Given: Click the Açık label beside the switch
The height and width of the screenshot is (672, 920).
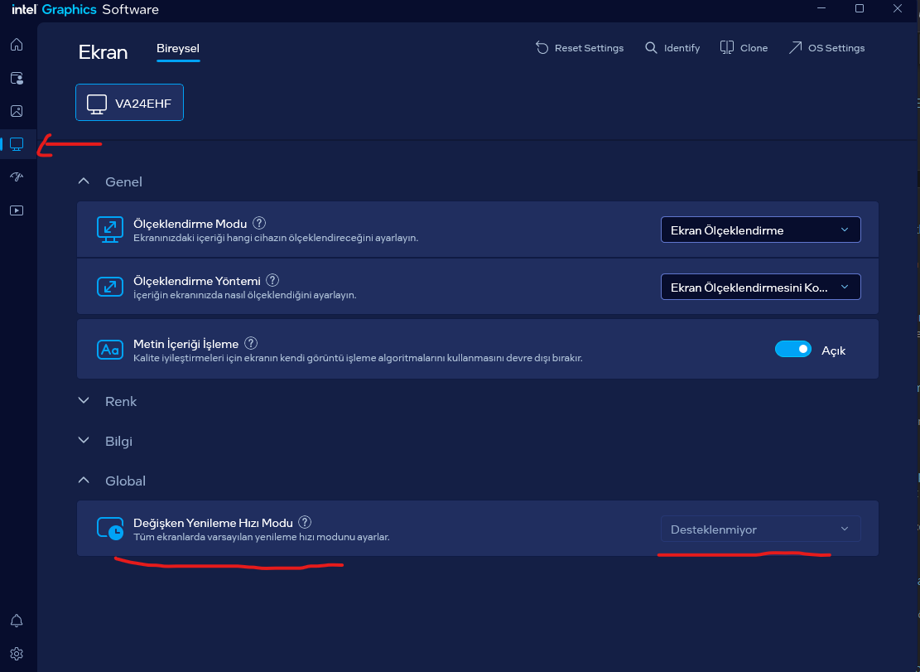Looking at the screenshot, I should coord(833,351).
